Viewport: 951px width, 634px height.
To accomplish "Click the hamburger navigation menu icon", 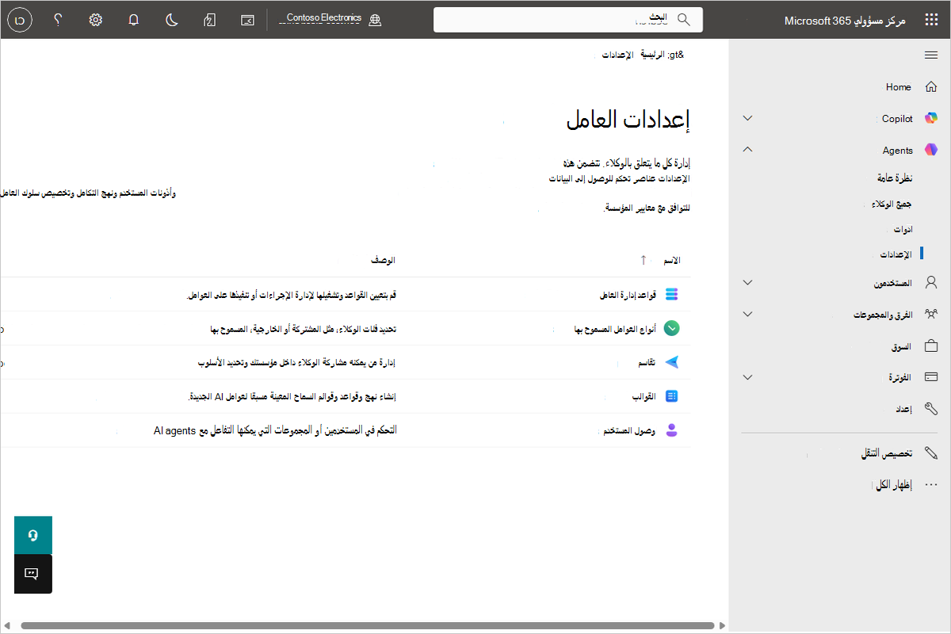I will click(931, 55).
